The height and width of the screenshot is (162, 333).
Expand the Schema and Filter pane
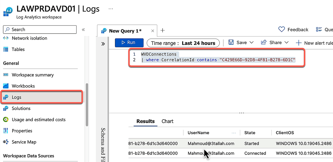pos(103,44)
